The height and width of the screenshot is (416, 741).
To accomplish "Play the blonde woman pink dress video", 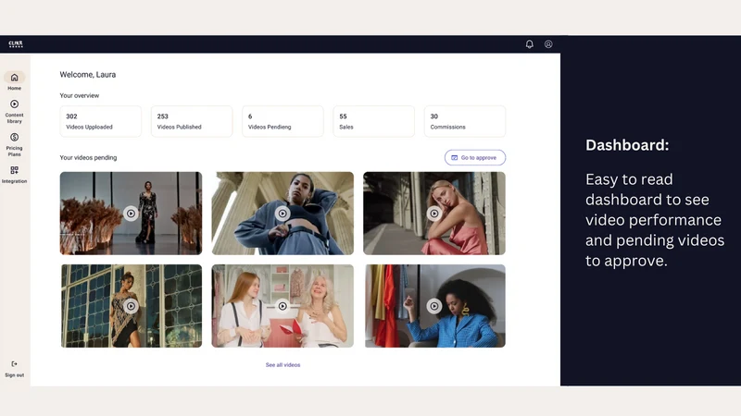I will tap(434, 214).
